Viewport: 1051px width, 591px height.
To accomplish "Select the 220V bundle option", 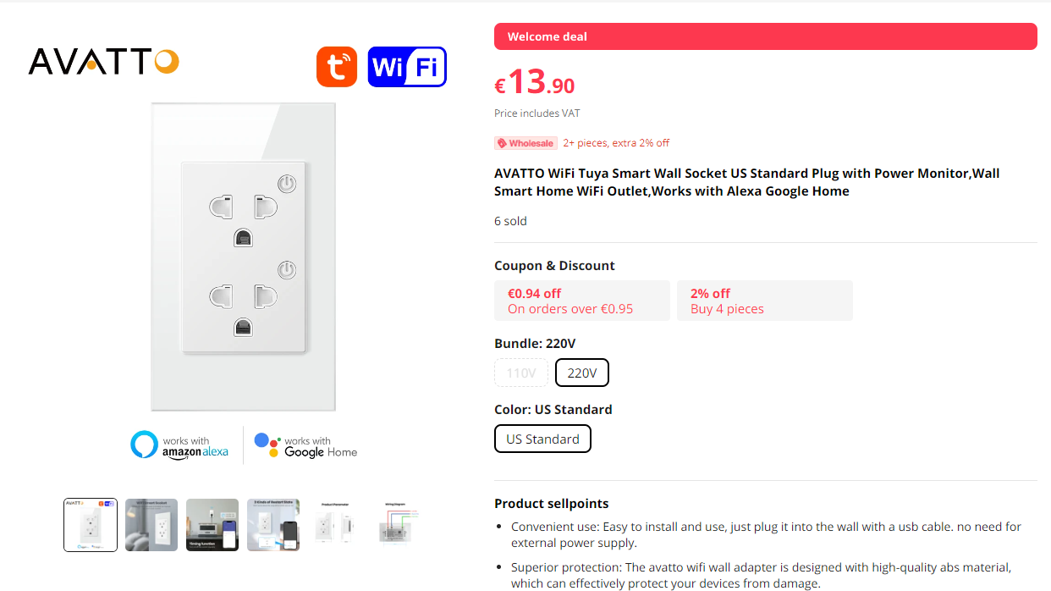I will click(x=581, y=373).
